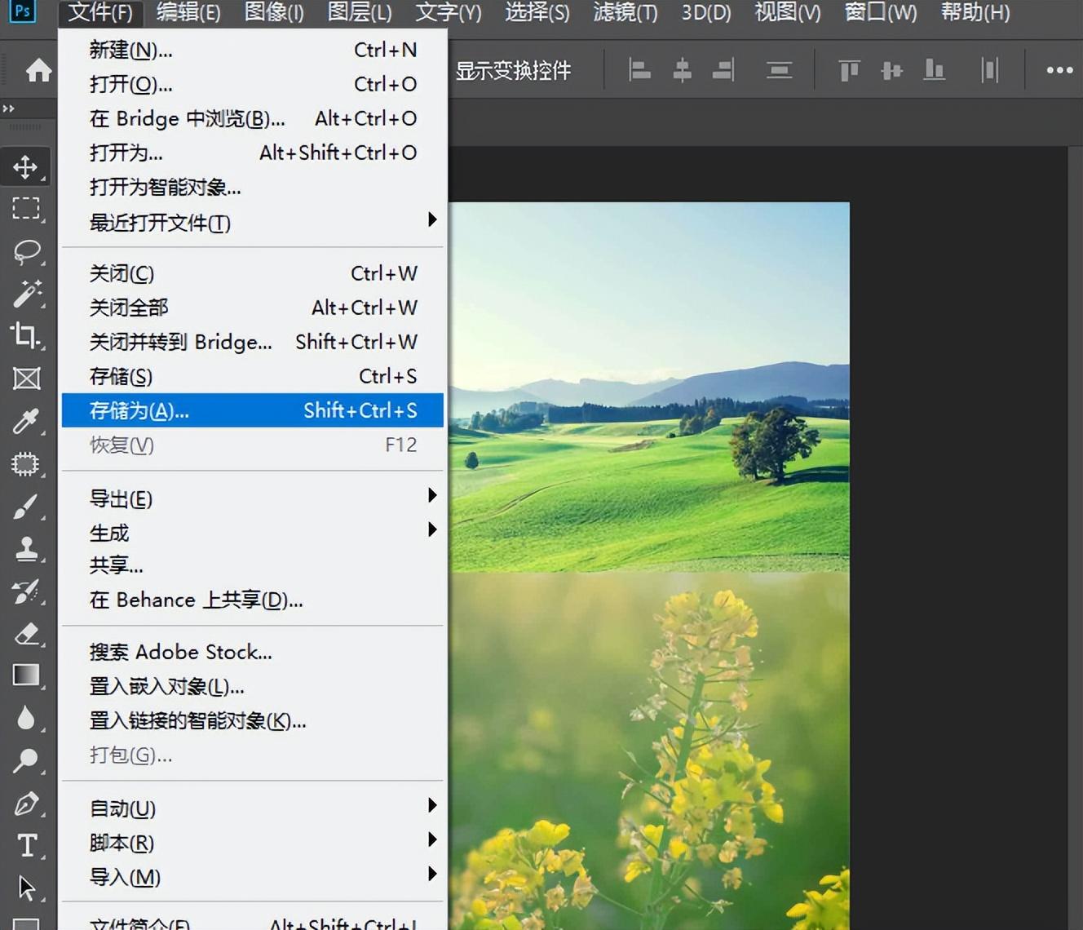This screenshot has height=930, width=1083.
Task: Expand toolbar with double-arrow icon
Action: point(8,108)
